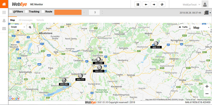
Task: Click the map search magnifier icon
Action: point(30,27)
